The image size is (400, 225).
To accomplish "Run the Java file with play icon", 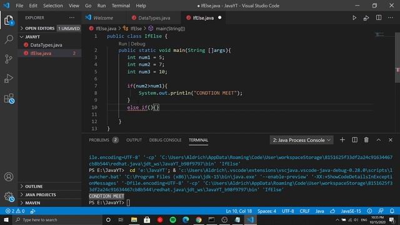I will [x=354, y=18].
